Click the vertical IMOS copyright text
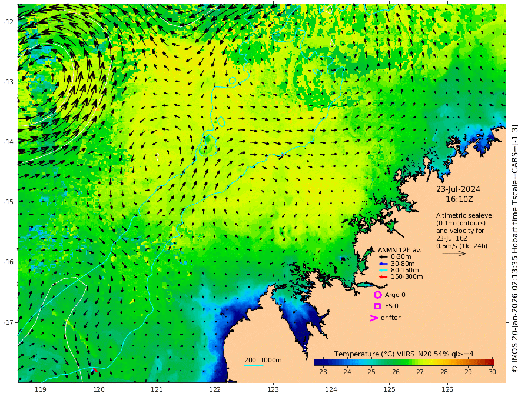The height and width of the screenshot is (400, 518). 514,248
